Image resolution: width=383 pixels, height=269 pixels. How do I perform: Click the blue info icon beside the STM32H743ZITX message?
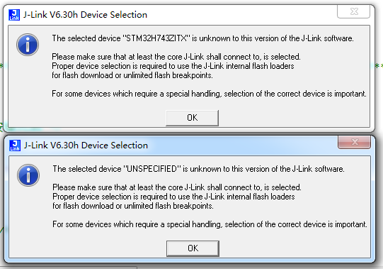[28, 45]
